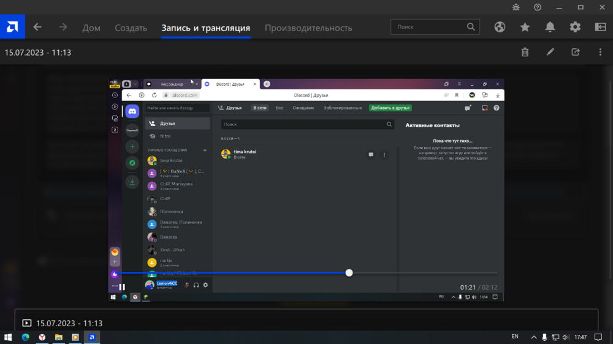The image size is (613, 344).
Task: Open the three-dot more options menu
Action: pos(601,52)
